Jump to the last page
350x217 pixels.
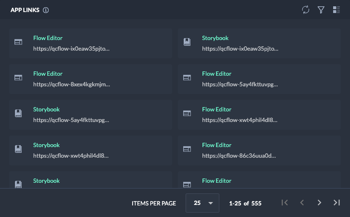click(337, 203)
